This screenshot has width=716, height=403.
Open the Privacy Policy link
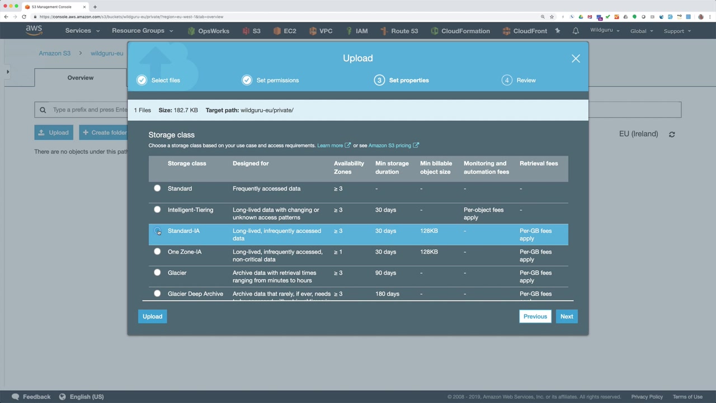click(647, 397)
